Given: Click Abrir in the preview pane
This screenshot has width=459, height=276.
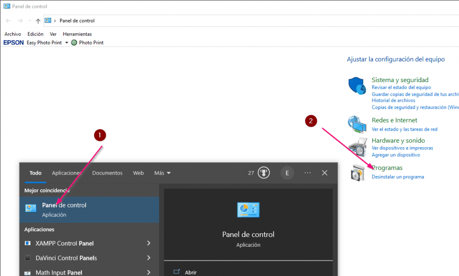Looking at the screenshot, I should pyautogui.click(x=191, y=272).
